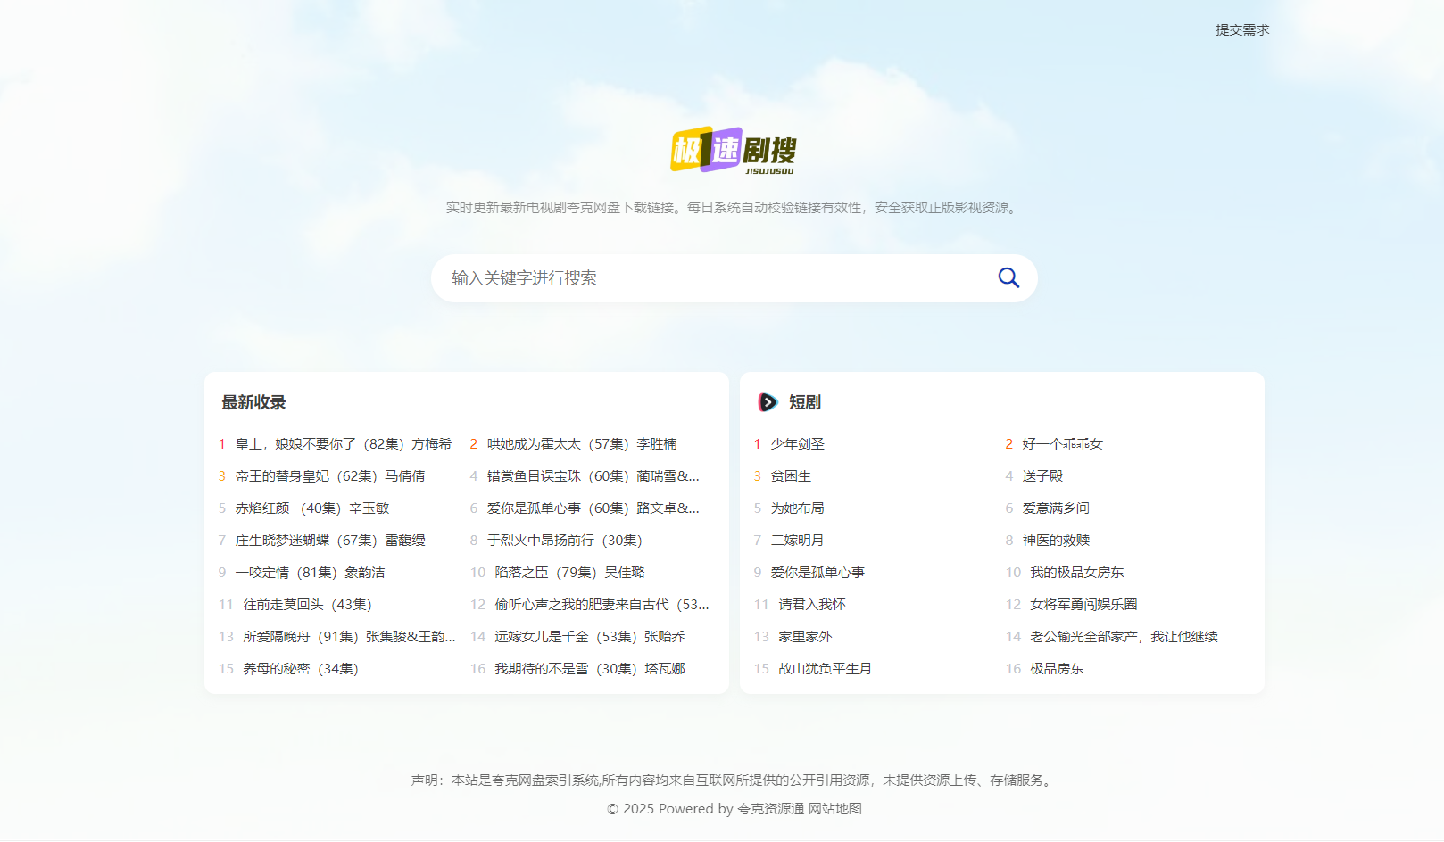Open short drama 极品房东

1058,669
